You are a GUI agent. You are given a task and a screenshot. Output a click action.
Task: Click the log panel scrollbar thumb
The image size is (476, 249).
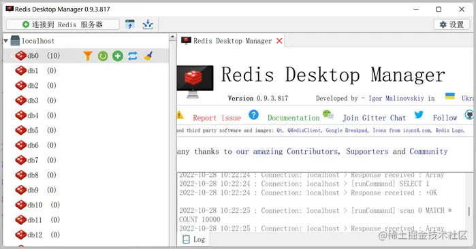(469, 212)
